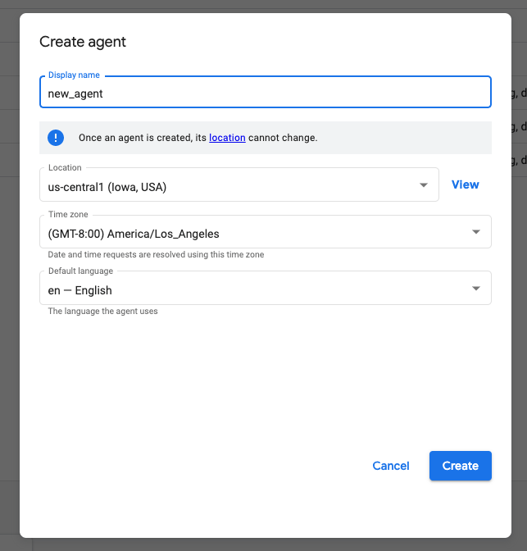The image size is (527, 551).
Task: Open the en — English language selector
Action: (266, 288)
